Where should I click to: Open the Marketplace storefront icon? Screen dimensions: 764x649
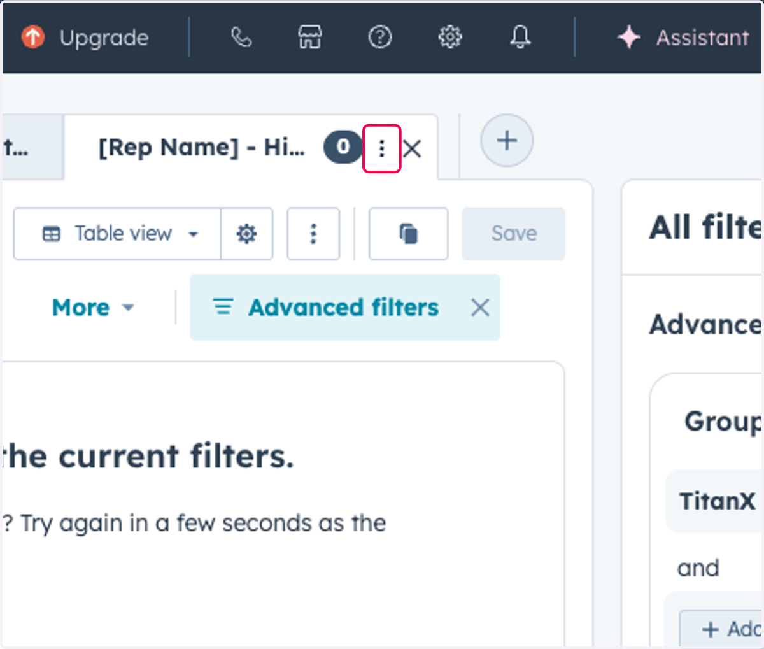click(x=310, y=37)
